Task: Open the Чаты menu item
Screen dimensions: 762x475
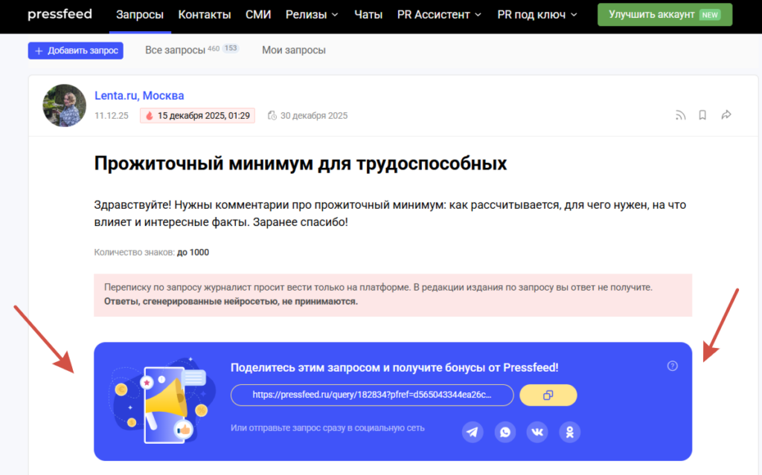Action: coord(368,15)
